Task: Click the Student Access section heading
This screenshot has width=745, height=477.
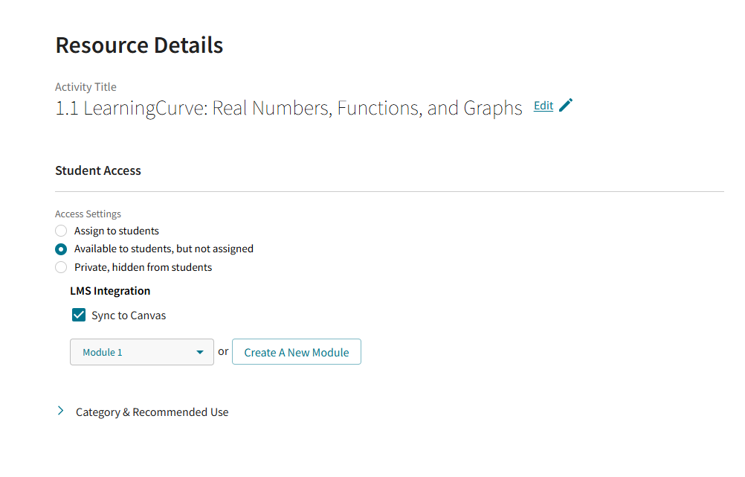Action: tap(98, 170)
